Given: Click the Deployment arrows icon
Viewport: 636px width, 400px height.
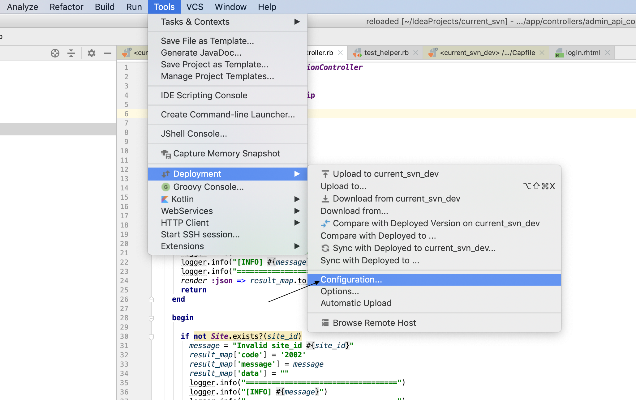Looking at the screenshot, I should 166,174.
